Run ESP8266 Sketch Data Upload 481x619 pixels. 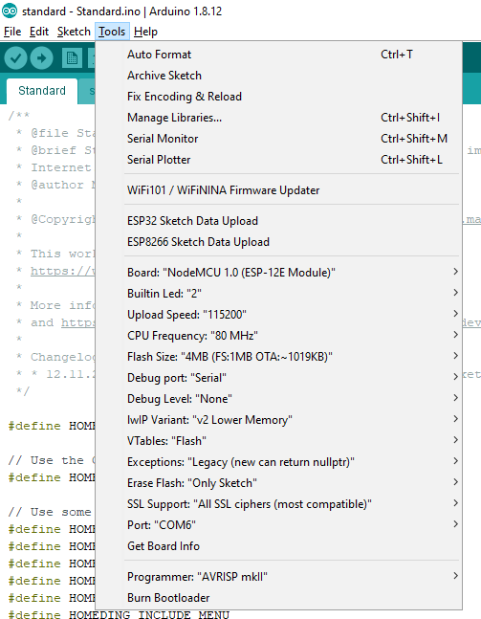[278, 242]
